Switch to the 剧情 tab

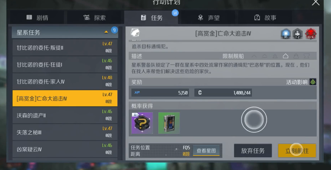pyautogui.click(x=37, y=18)
